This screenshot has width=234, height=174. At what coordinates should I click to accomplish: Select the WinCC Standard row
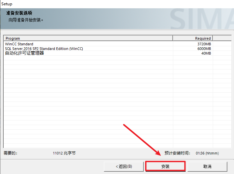[19, 44]
